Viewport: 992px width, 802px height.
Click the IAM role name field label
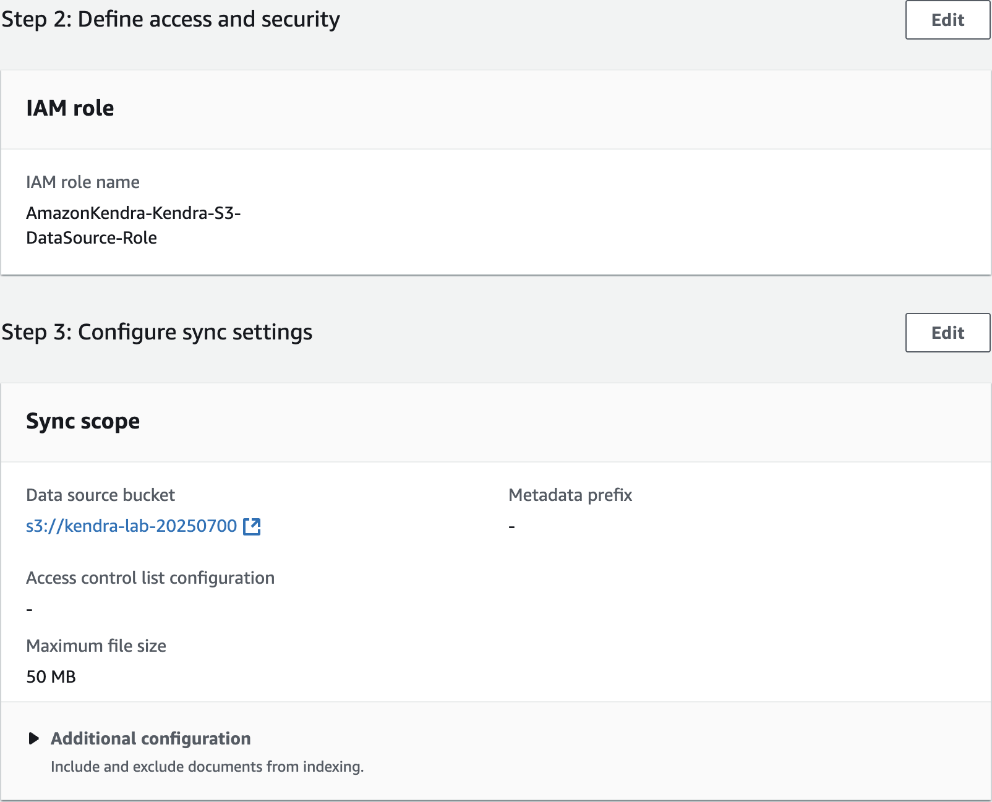coord(83,182)
